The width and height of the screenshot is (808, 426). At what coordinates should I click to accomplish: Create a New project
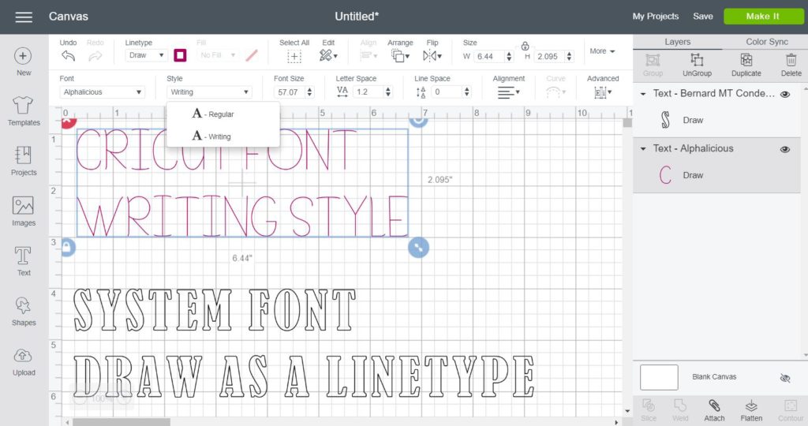23,62
